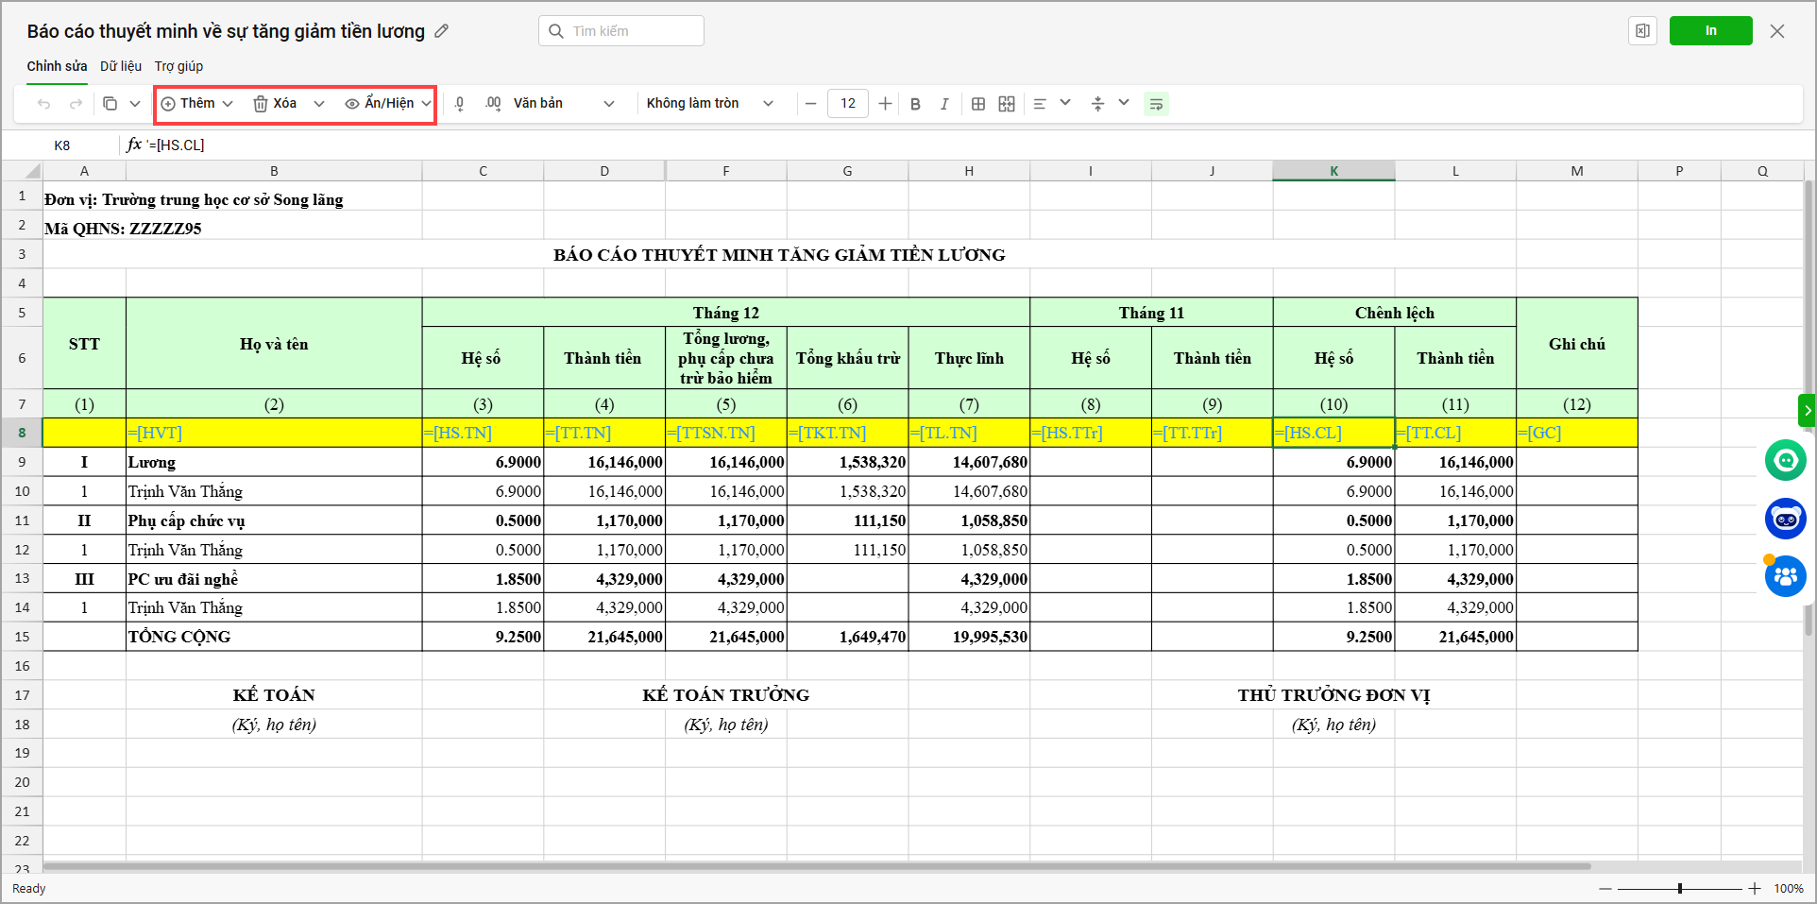Click the cell borders icon
The height and width of the screenshot is (904, 1817).
click(x=978, y=104)
